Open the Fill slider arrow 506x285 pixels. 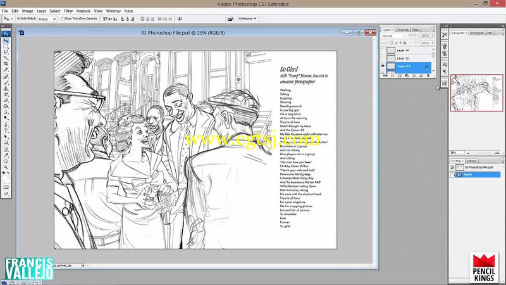[x=433, y=42]
